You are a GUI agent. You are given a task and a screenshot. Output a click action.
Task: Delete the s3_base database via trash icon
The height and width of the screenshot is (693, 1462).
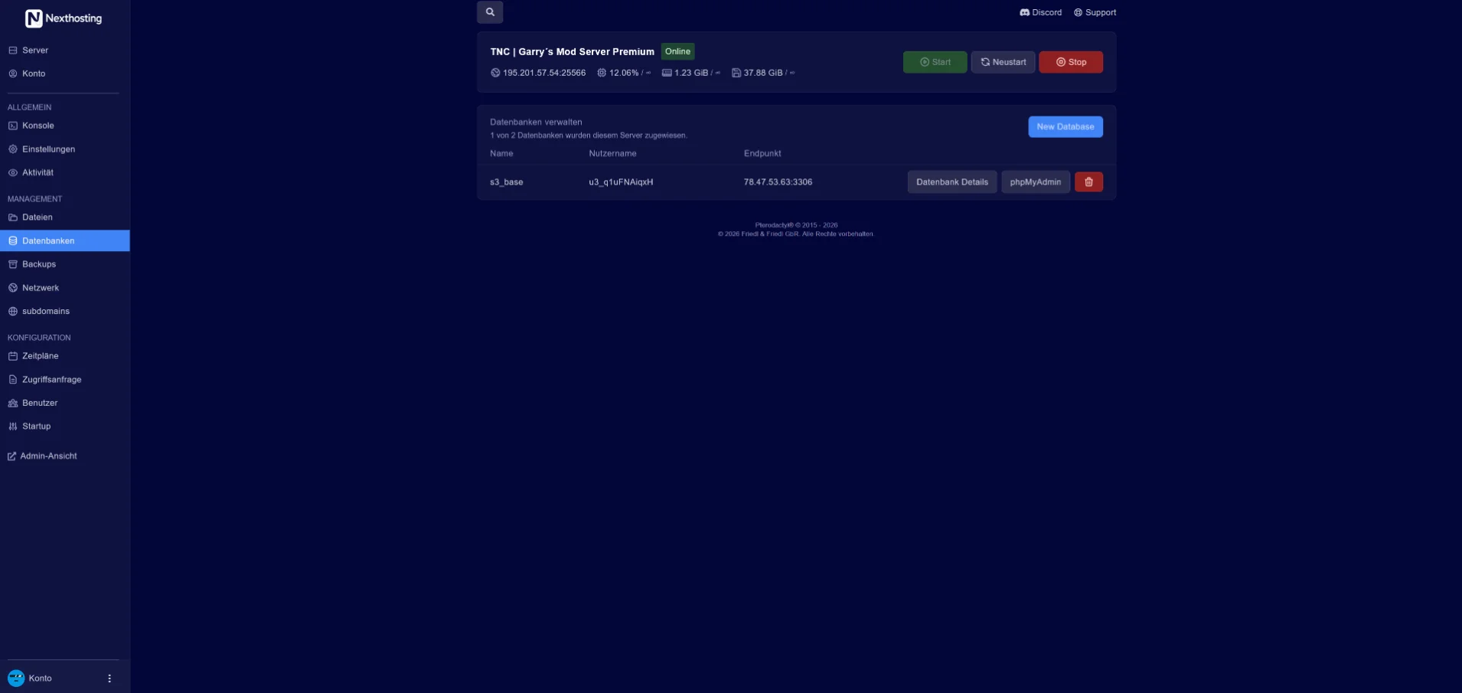coord(1088,182)
